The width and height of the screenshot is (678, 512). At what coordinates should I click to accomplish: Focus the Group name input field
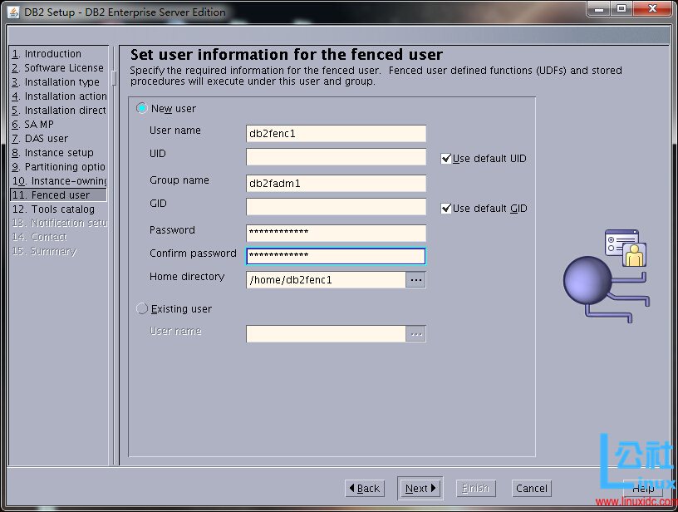(336, 184)
